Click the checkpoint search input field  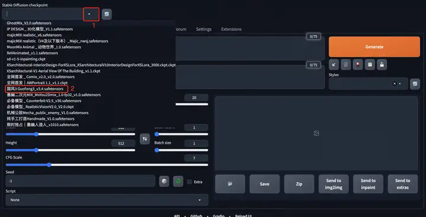pos(45,14)
